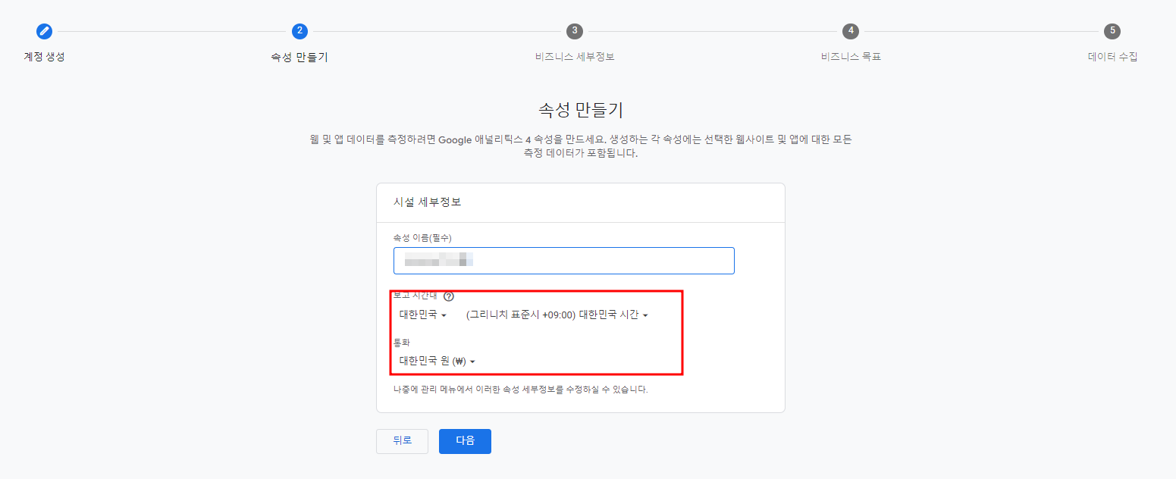Click the step 5 circle for 데이터 수집

click(1111, 31)
